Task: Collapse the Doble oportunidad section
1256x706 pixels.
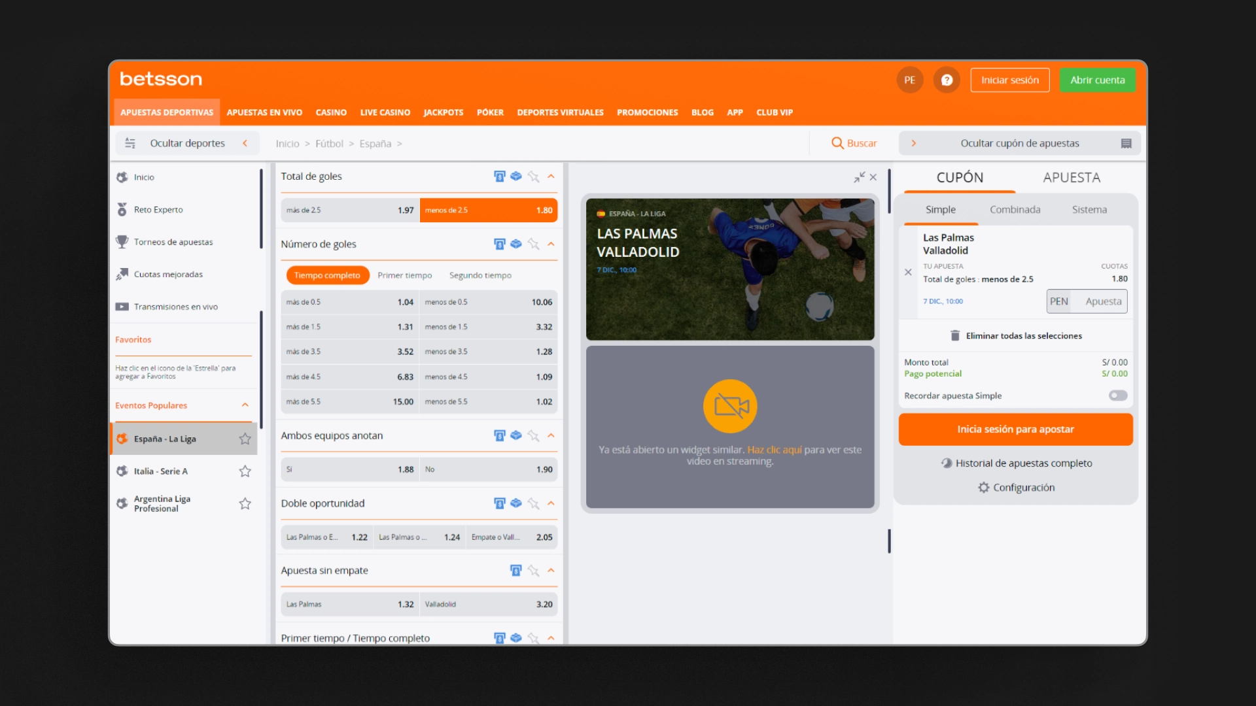Action: 551,503
